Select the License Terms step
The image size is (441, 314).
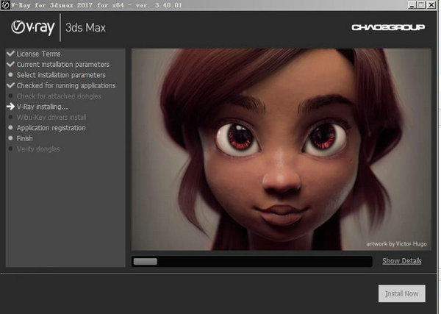pyautogui.click(x=38, y=54)
